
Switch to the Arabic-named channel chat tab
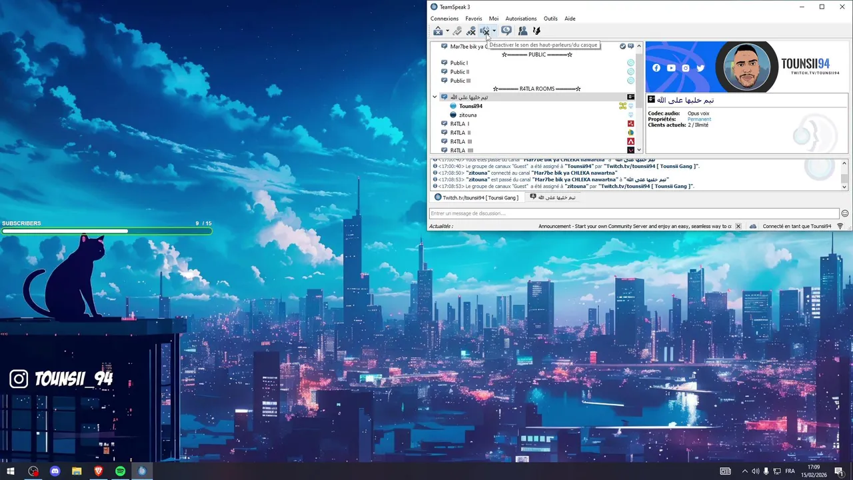coord(552,197)
